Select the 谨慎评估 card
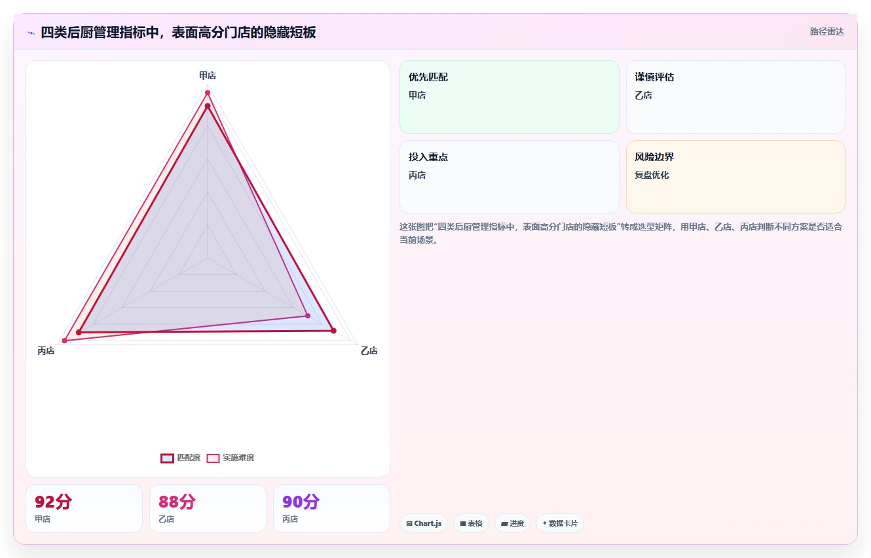 click(x=735, y=97)
